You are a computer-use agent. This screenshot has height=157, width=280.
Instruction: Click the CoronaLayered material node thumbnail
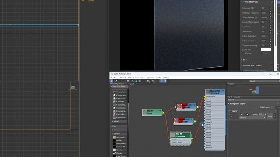[207, 92]
